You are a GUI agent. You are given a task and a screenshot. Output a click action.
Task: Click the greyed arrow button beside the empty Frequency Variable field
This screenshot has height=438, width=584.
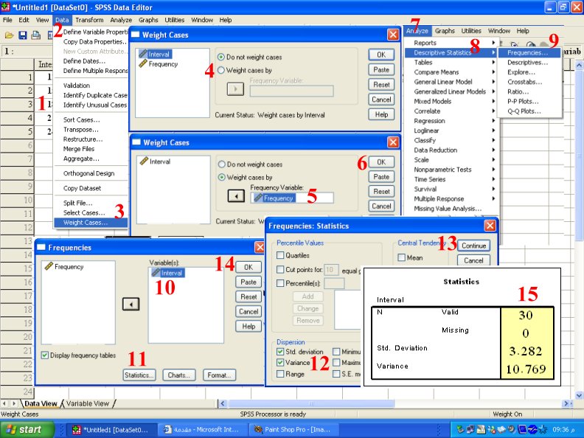click(x=235, y=89)
